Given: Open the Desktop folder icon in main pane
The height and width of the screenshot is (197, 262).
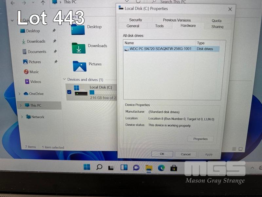Looking at the screenshot, I should [78, 29].
